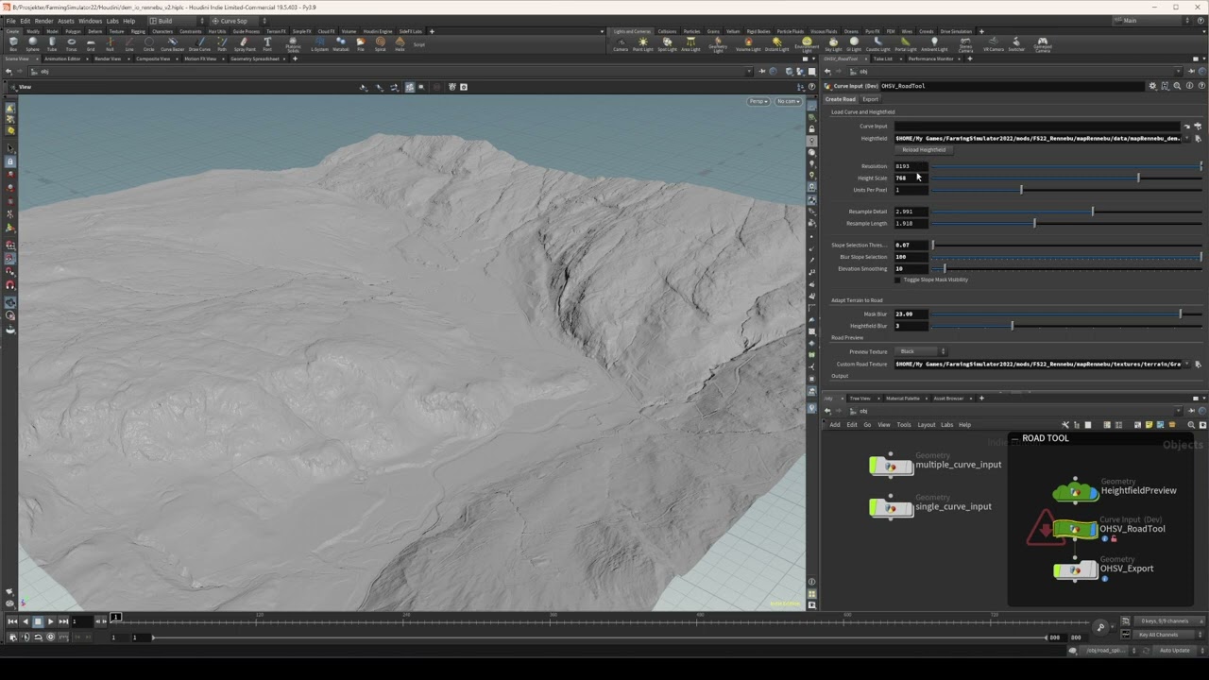This screenshot has width=1209, height=680.
Task: Expand the Persp camera menu
Action: click(x=758, y=101)
